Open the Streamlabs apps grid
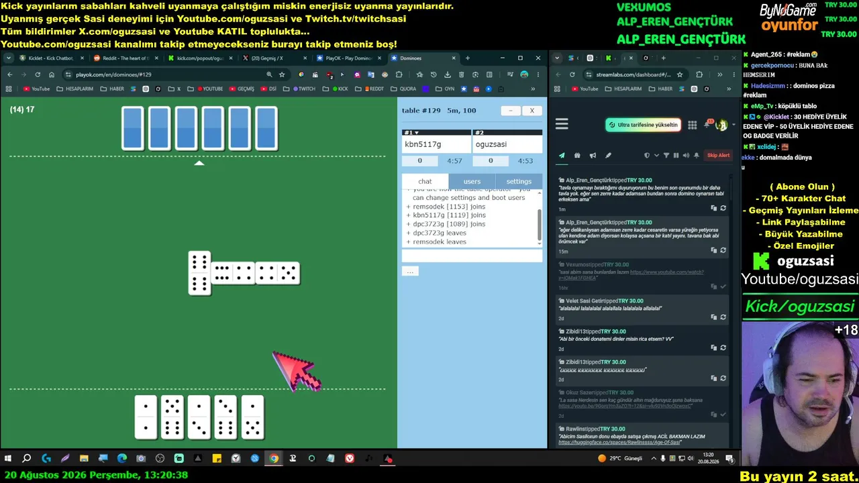This screenshot has width=859, height=483. tap(693, 125)
